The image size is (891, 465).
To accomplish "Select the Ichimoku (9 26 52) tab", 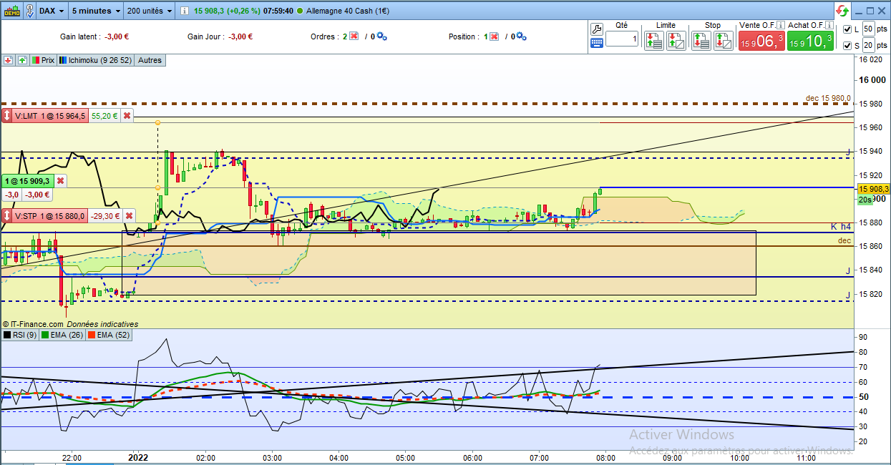I will click(x=94, y=61).
